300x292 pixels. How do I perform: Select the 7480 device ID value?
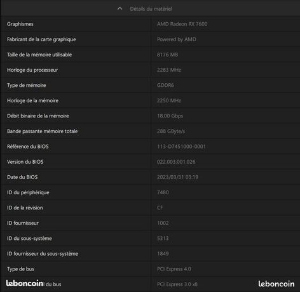[x=163, y=192]
